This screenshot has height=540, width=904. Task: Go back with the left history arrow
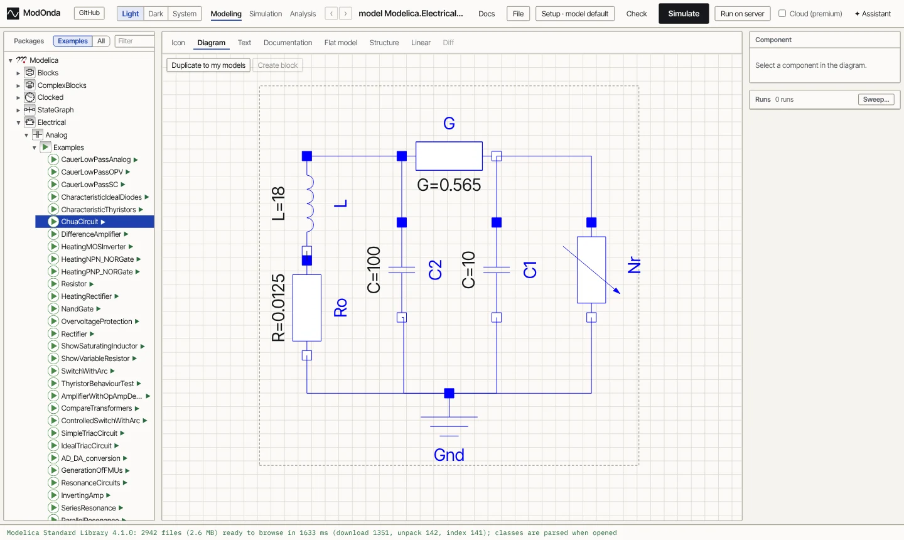pyautogui.click(x=331, y=13)
